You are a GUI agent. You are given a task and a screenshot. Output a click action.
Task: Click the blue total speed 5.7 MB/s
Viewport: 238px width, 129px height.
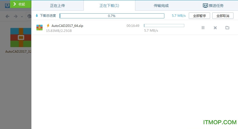pyautogui.click(x=179, y=16)
